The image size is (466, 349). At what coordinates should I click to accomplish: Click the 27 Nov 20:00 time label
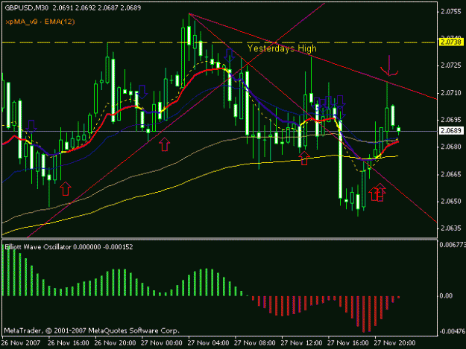[x=394, y=343]
